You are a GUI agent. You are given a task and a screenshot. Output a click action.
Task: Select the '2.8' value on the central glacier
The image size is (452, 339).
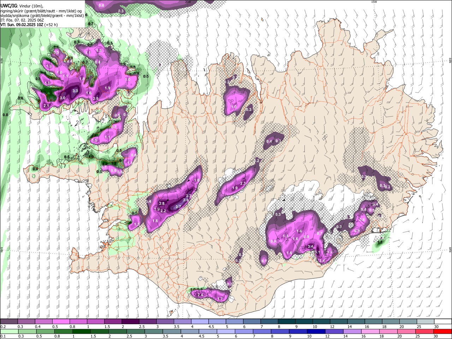click(x=162, y=204)
